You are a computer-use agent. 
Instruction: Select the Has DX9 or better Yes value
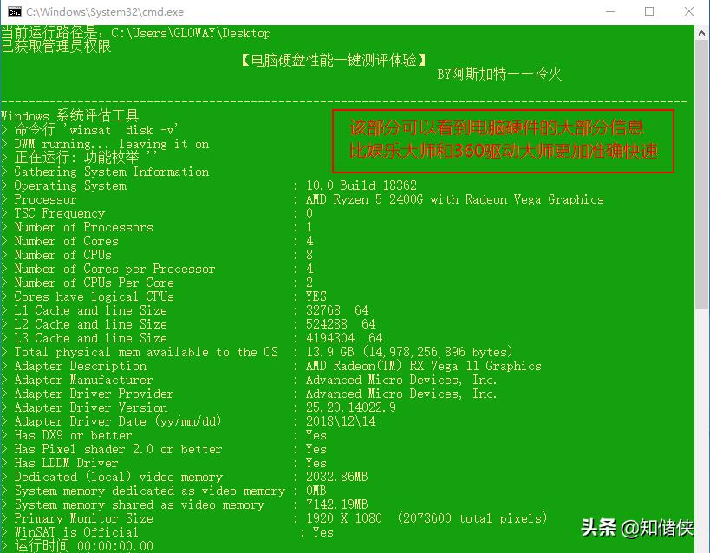point(316,435)
